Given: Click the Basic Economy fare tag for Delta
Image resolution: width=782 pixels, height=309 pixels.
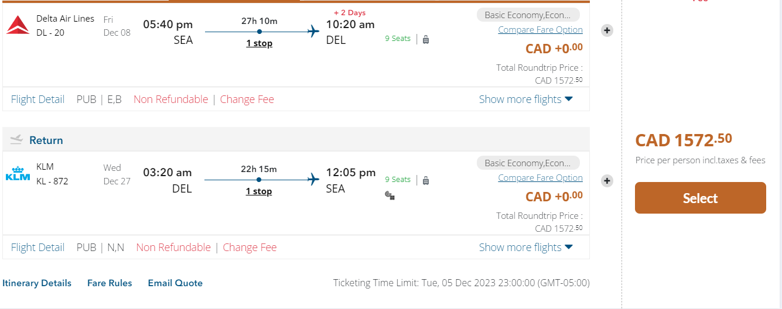Looking at the screenshot, I should (x=528, y=15).
